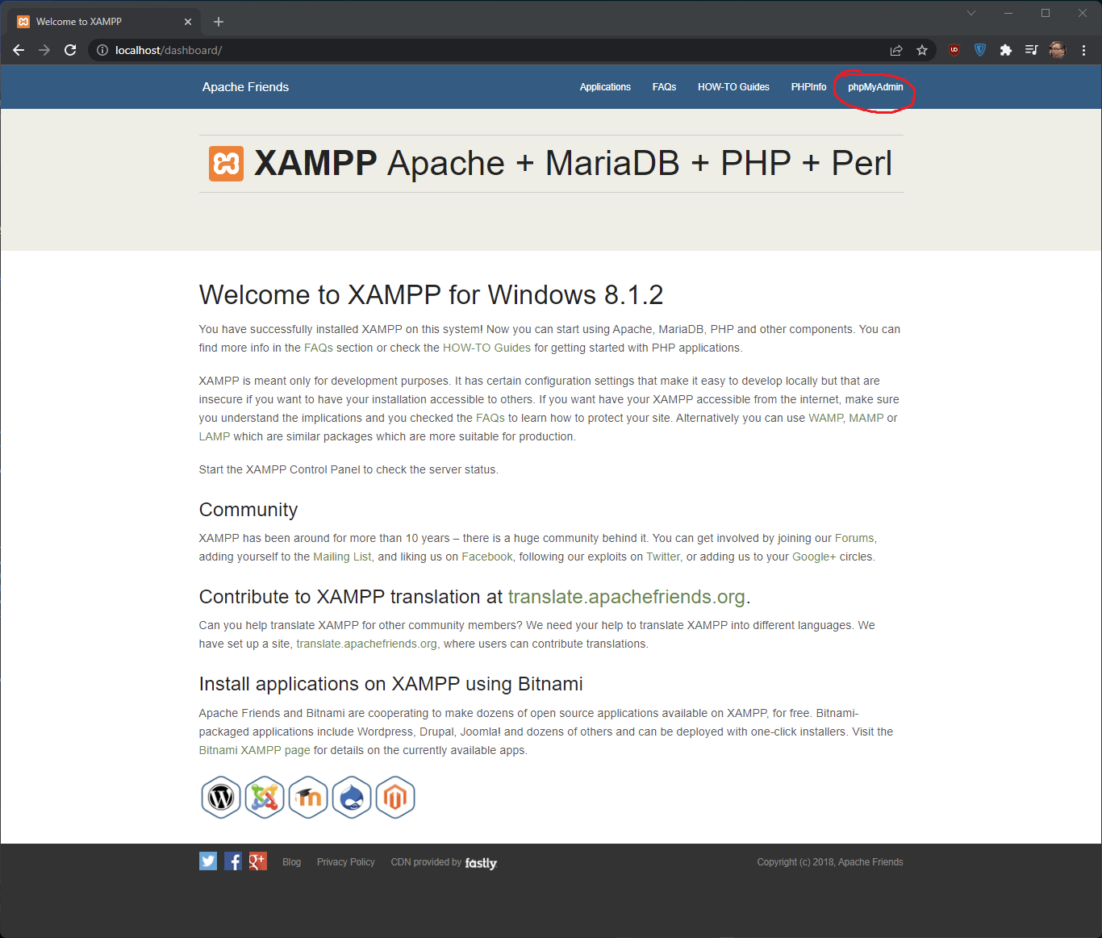Viewport: 1102px width, 938px height.
Task: Open the Blog footer link
Action: 291,862
